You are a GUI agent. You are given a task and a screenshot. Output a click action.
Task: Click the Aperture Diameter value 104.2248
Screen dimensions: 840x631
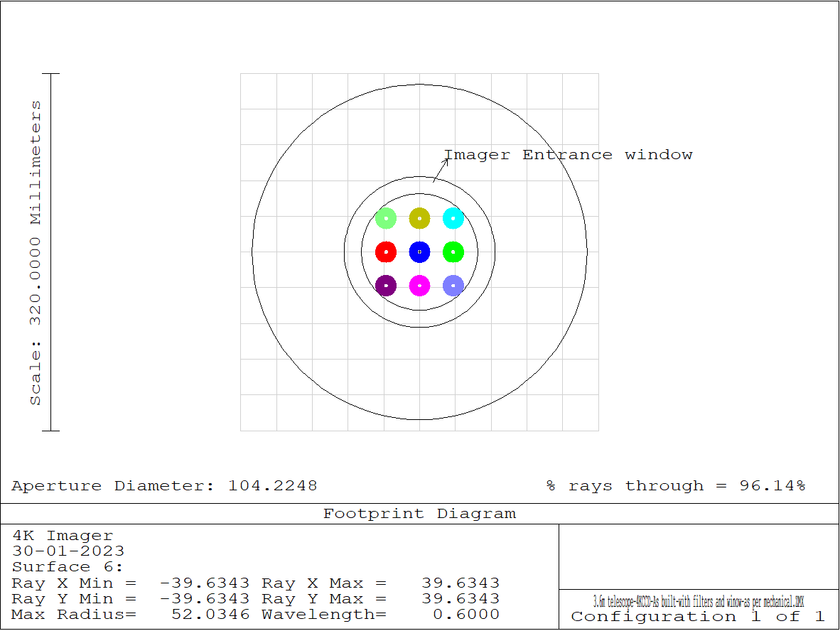(x=272, y=486)
